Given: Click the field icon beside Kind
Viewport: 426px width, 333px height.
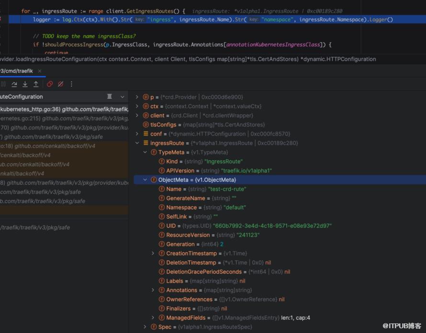Looking at the screenshot, I should tap(162, 161).
